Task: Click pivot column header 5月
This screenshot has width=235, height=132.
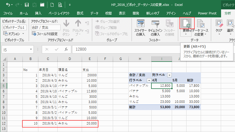Action: coord(179,80)
